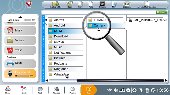170x95 pixels.
Task: Select the Ringtones folder
Action: (65, 69)
